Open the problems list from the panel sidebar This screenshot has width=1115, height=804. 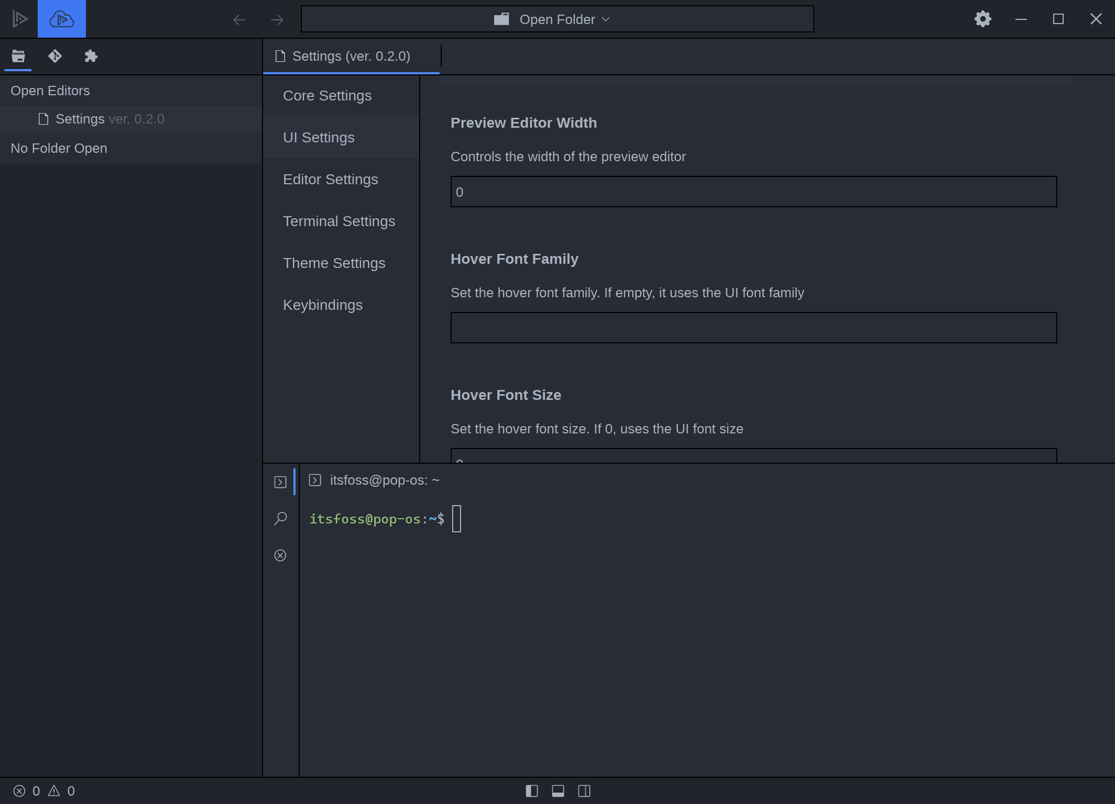tap(280, 555)
